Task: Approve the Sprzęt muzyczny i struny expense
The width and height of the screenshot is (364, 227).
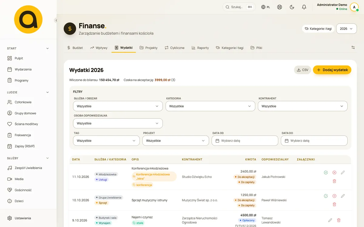Action: [x=326, y=196]
